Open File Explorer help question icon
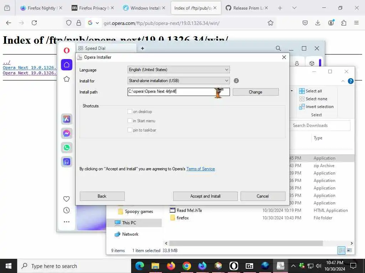The width and height of the screenshot is (365, 273). [x=351, y=81]
